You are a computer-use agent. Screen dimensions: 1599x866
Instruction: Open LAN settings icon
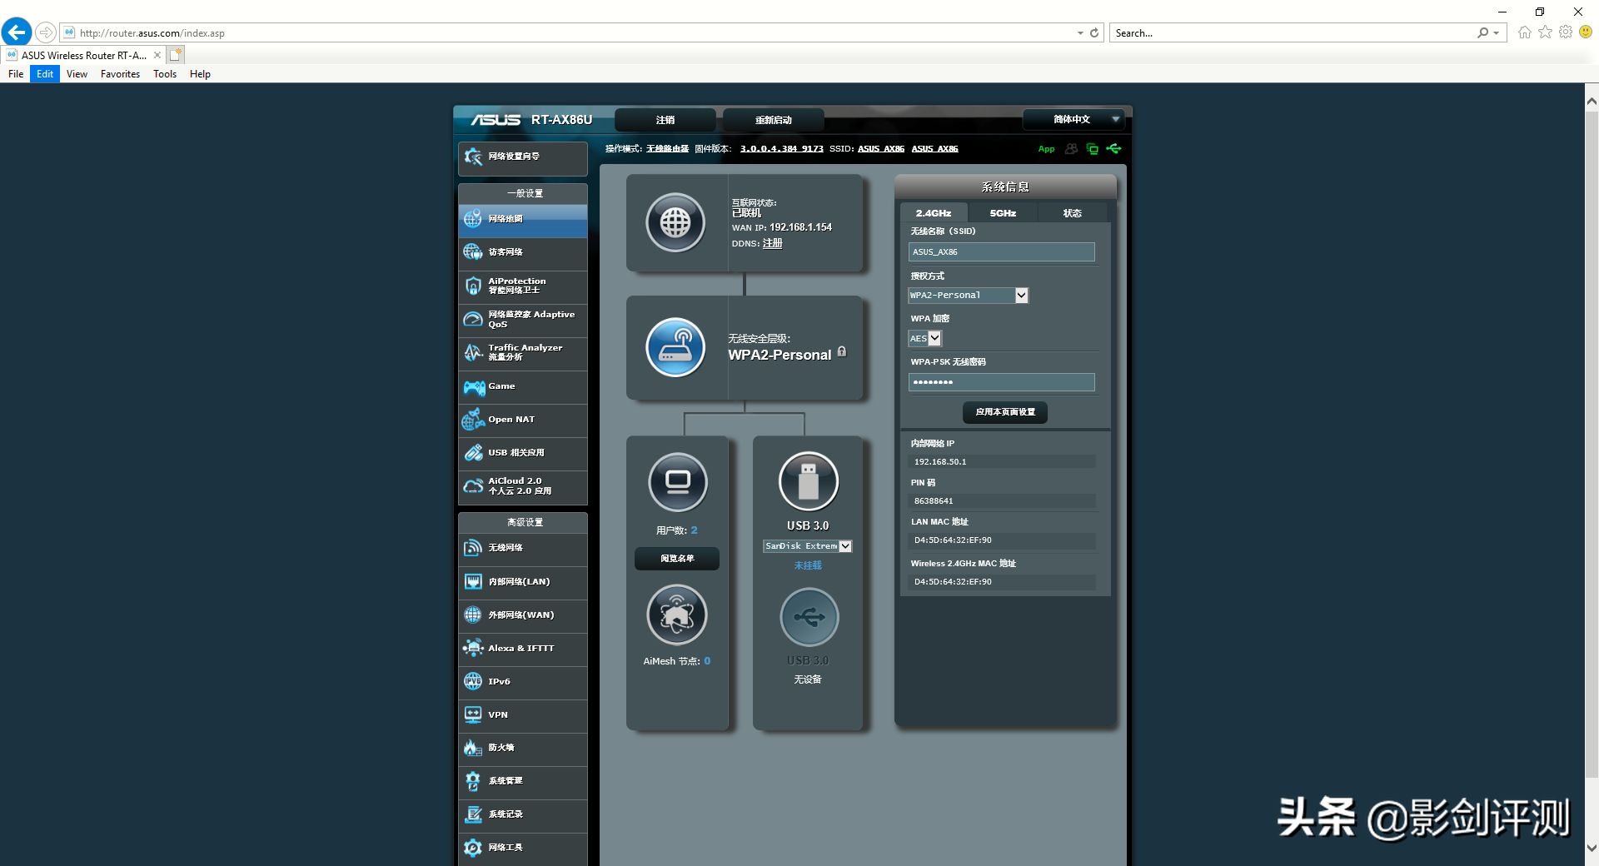tap(473, 582)
